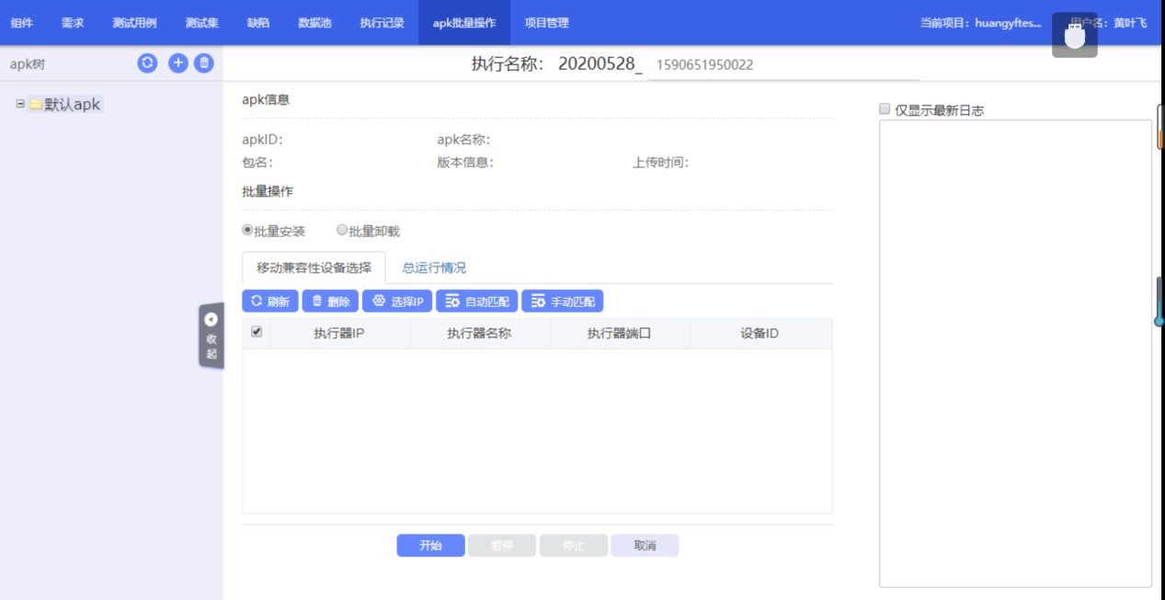Select the 批量卸载 radio button
Viewport: 1165px width, 600px height.
(x=342, y=231)
